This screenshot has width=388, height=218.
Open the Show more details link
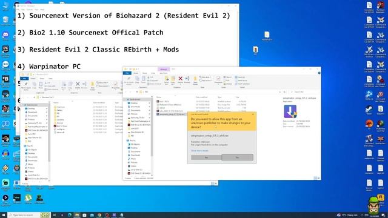199,151
